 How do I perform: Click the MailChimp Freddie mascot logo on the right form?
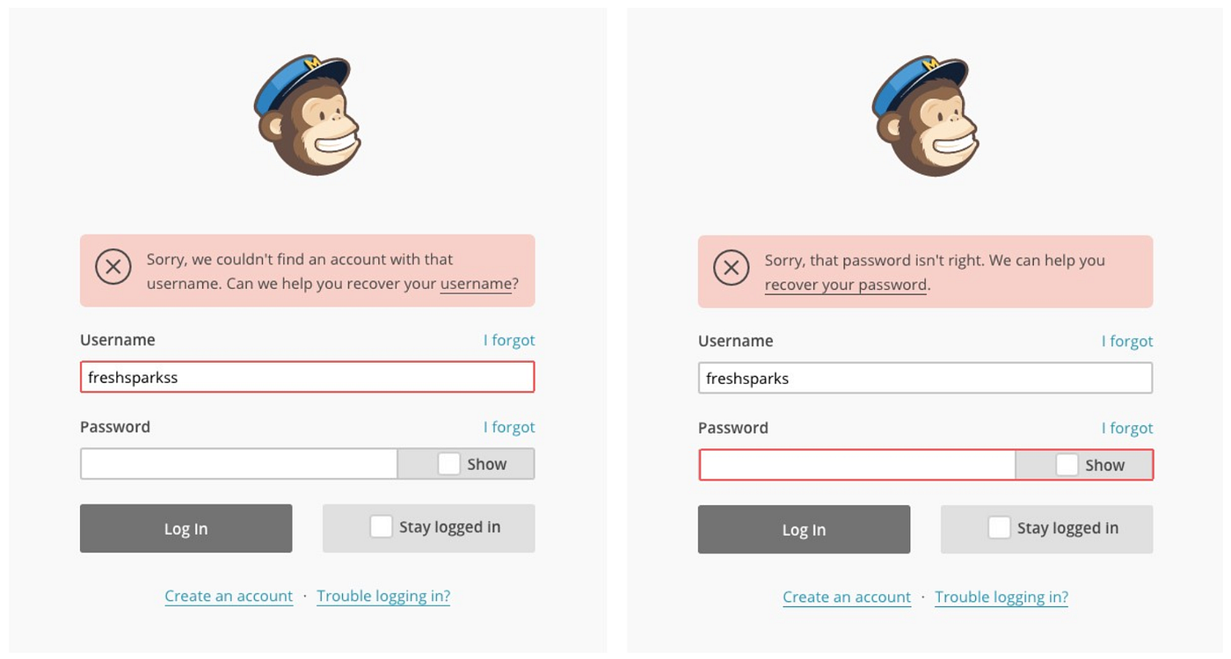(x=926, y=114)
